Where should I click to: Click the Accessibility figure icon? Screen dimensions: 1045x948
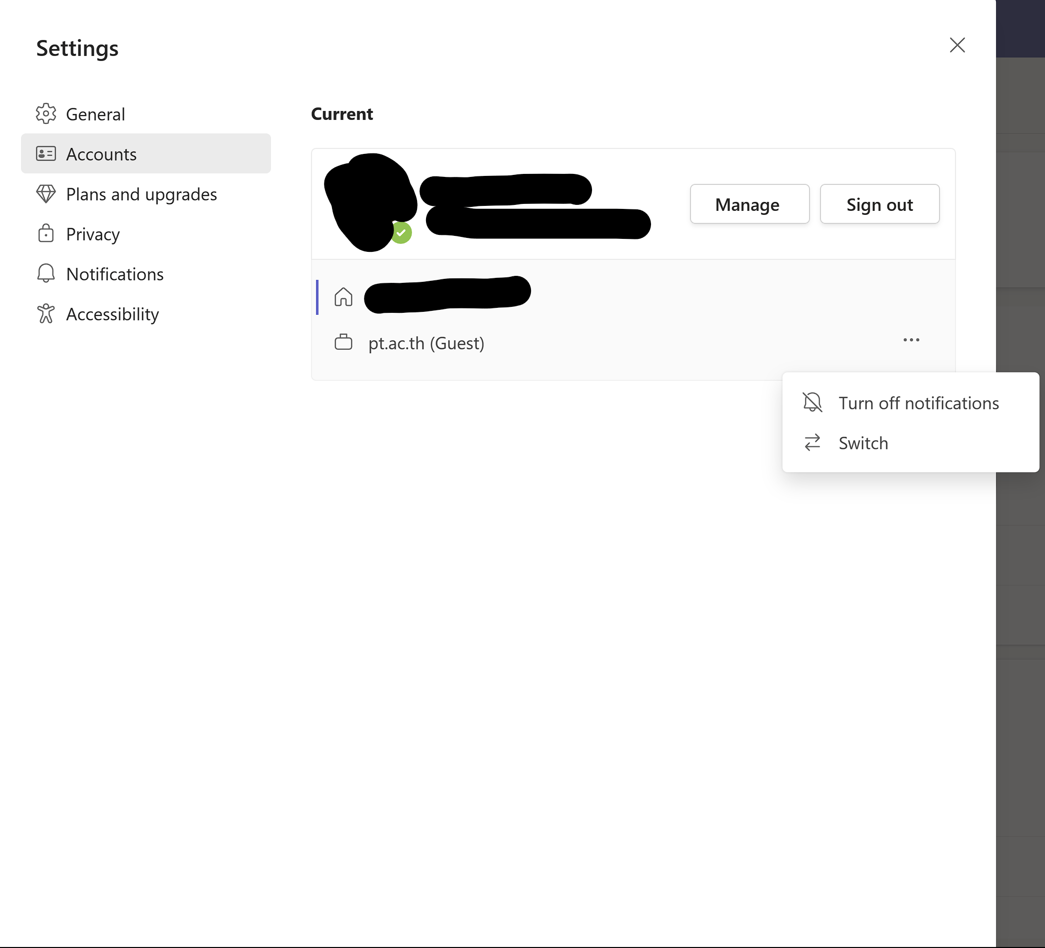click(45, 313)
